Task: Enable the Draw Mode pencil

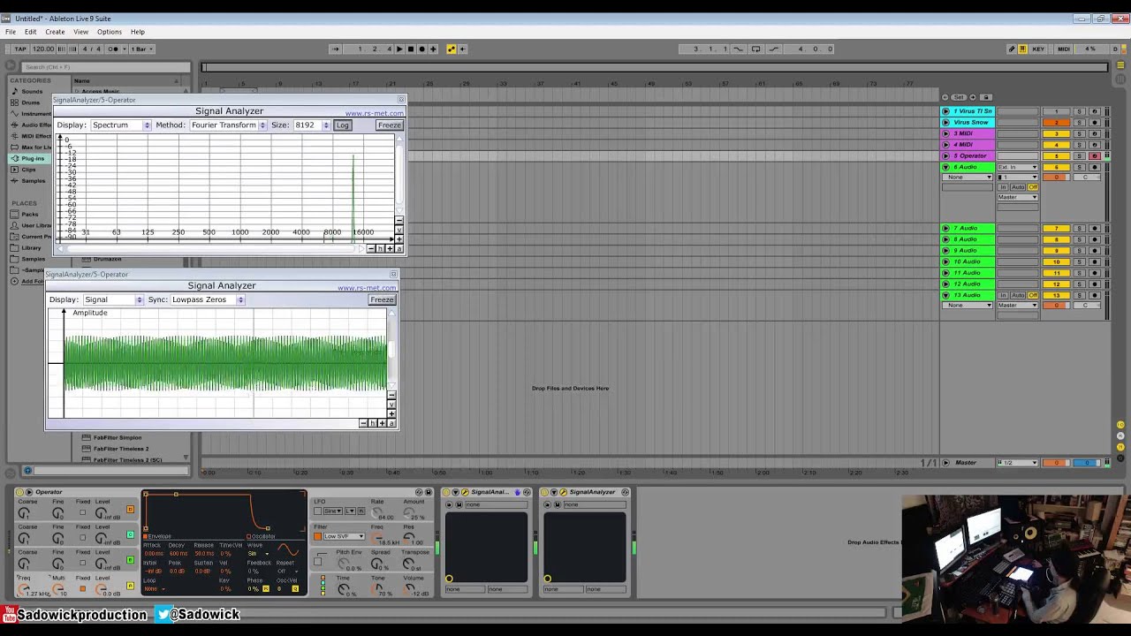Action: click(x=1012, y=49)
